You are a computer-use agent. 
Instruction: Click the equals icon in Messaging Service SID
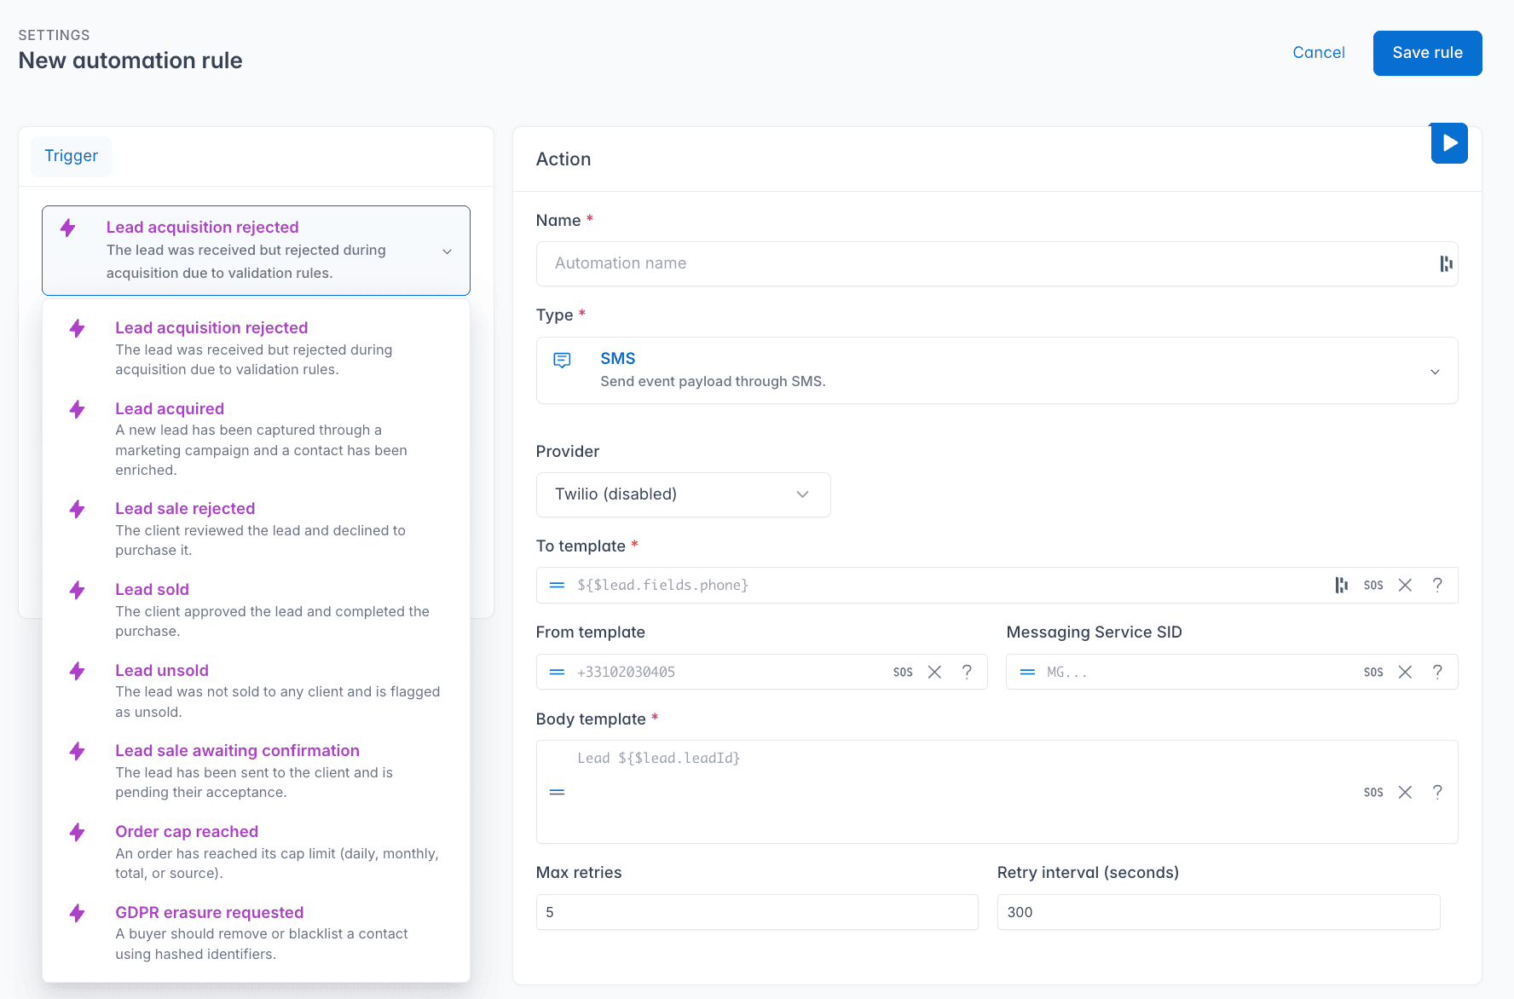(1027, 672)
